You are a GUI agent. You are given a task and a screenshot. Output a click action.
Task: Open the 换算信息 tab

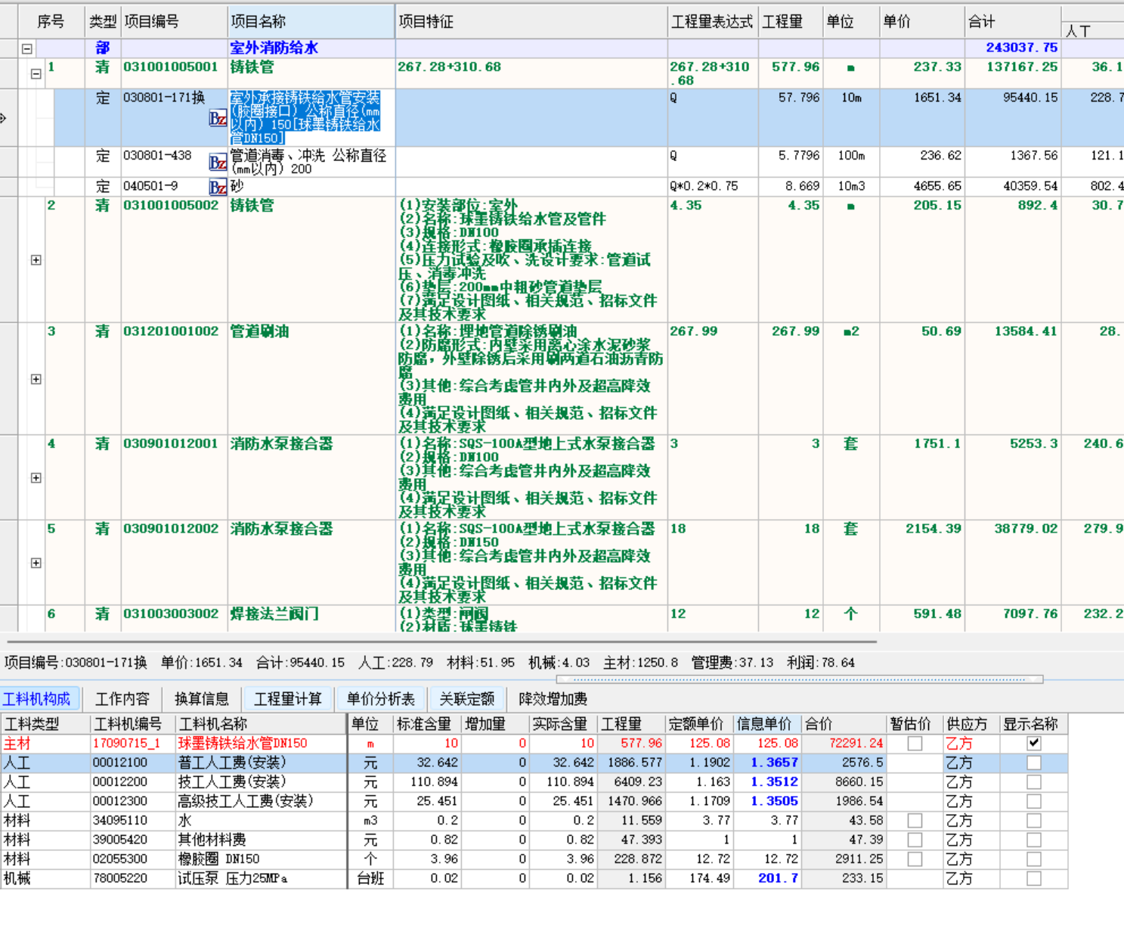tap(202, 698)
